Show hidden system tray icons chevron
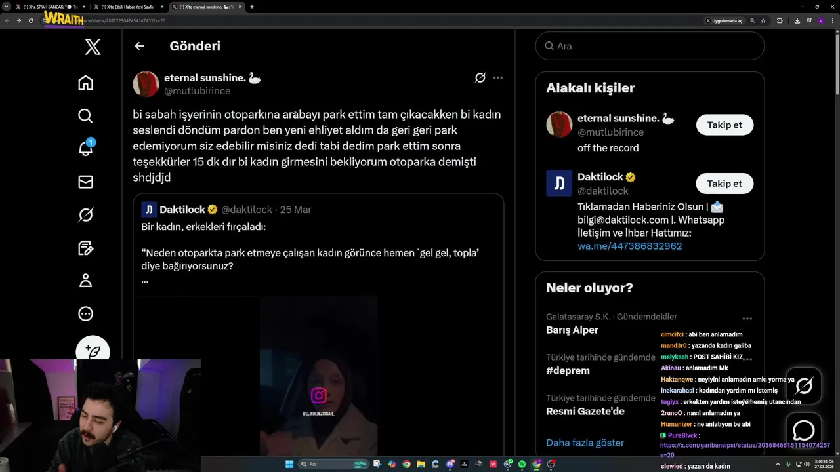 (778, 464)
